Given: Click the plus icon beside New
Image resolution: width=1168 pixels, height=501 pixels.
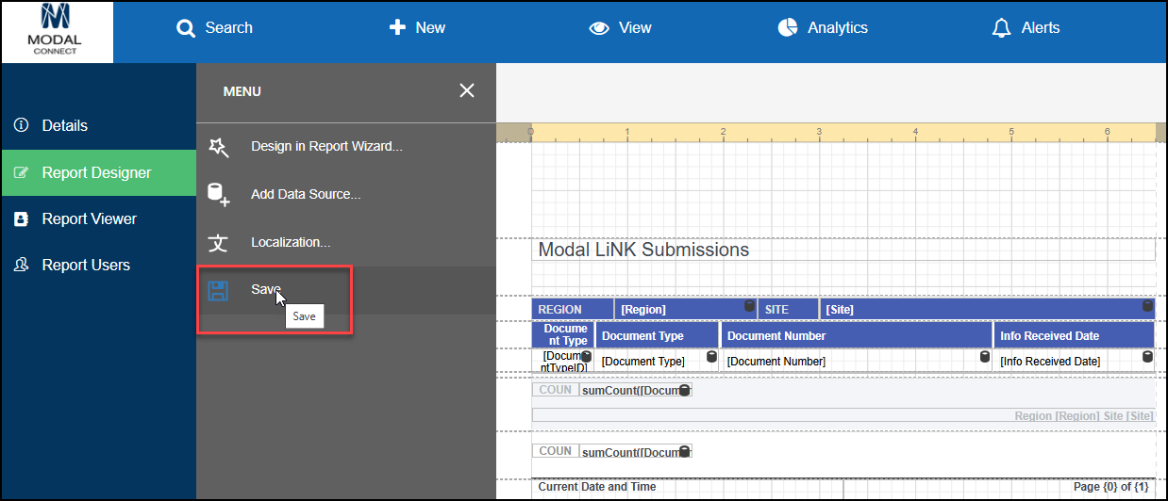Looking at the screenshot, I should [397, 28].
